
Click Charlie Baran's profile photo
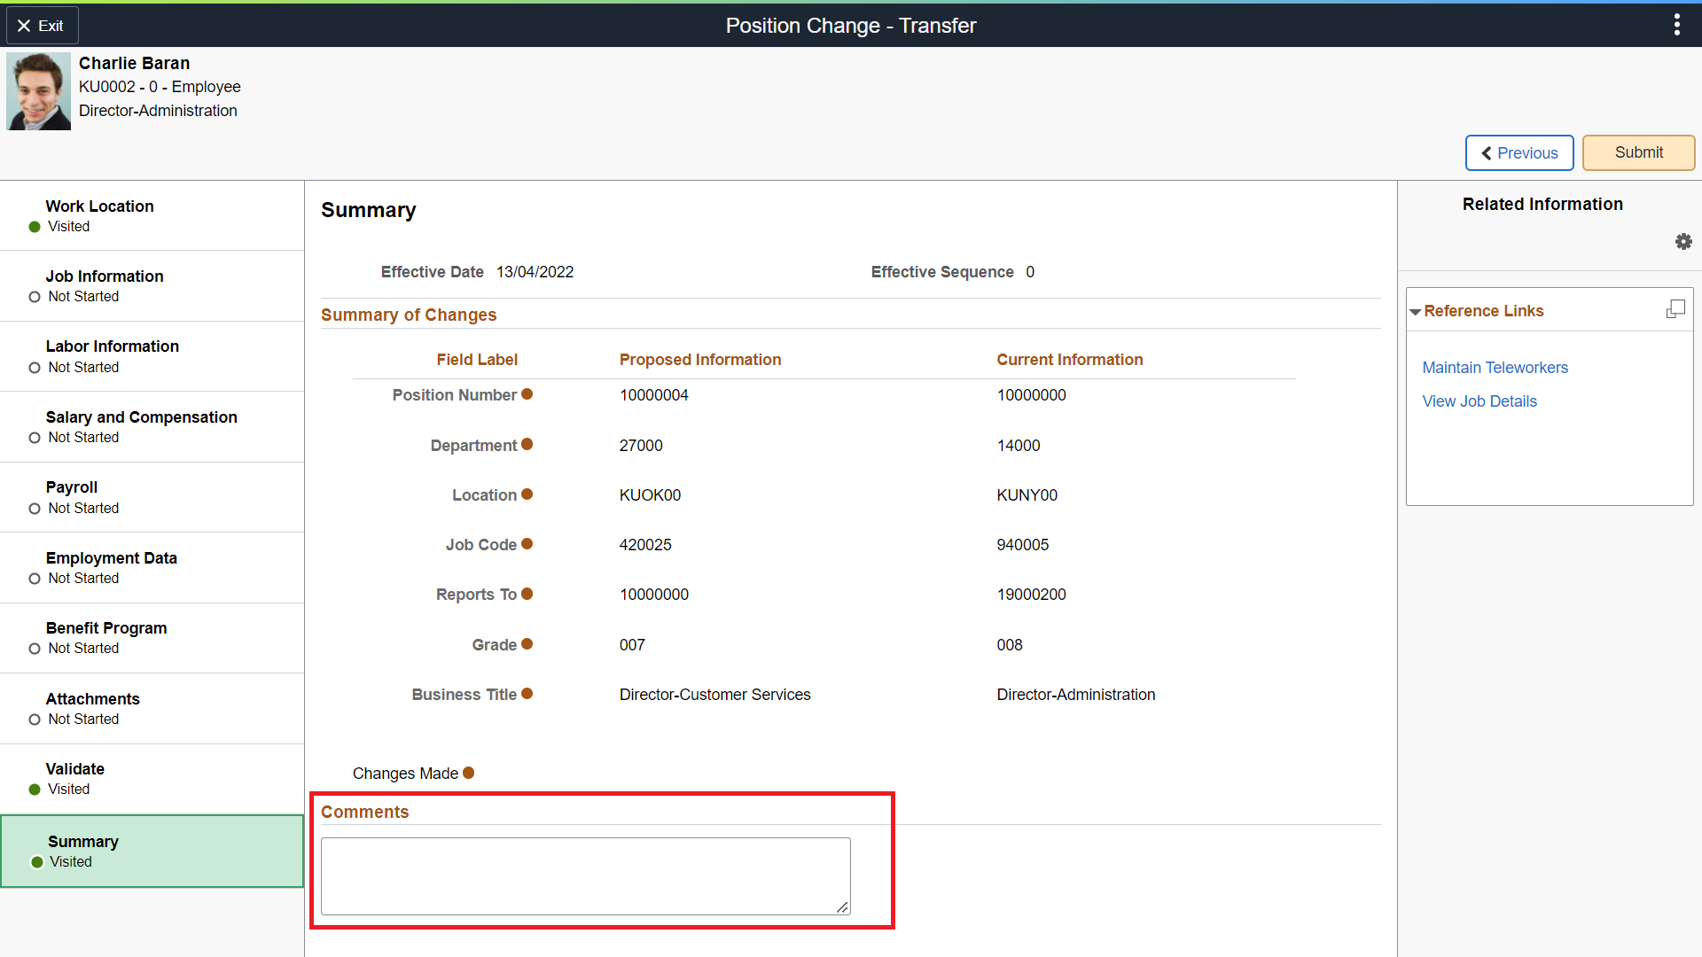tap(38, 90)
